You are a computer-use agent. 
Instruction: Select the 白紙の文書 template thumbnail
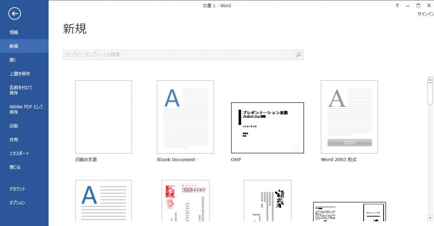coord(104,117)
